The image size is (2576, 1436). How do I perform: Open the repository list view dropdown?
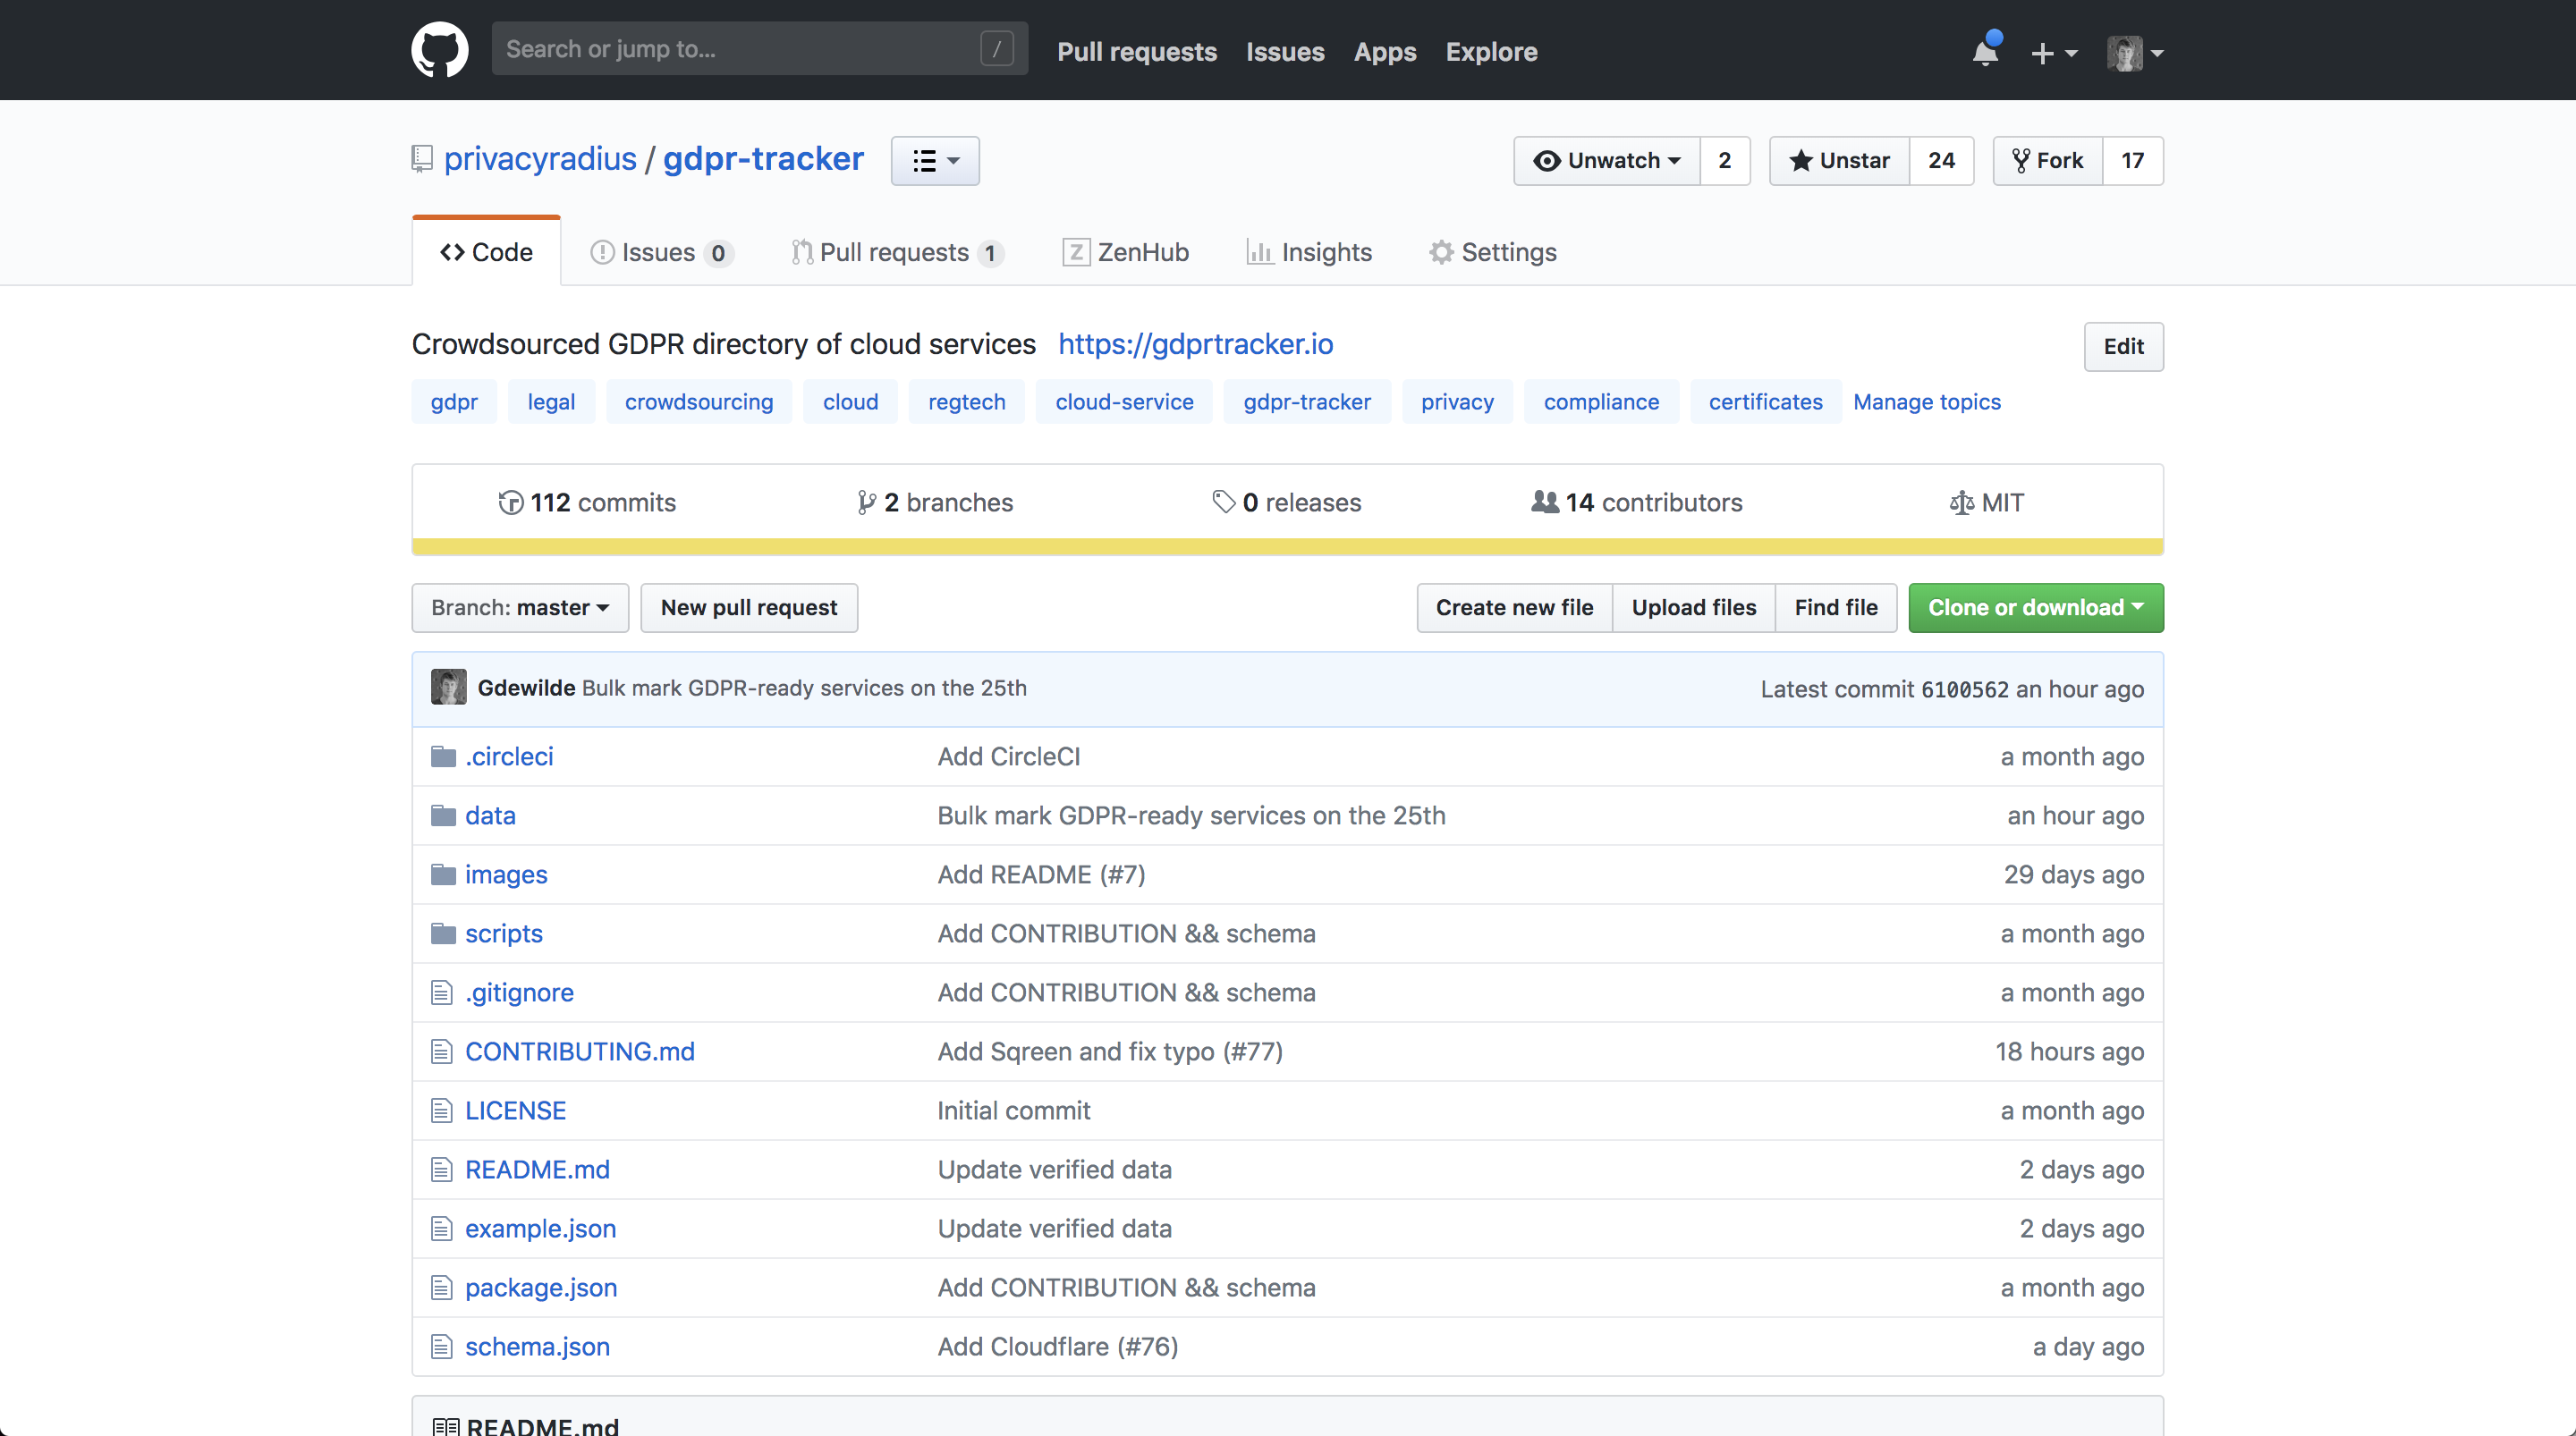(x=933, y=160)
